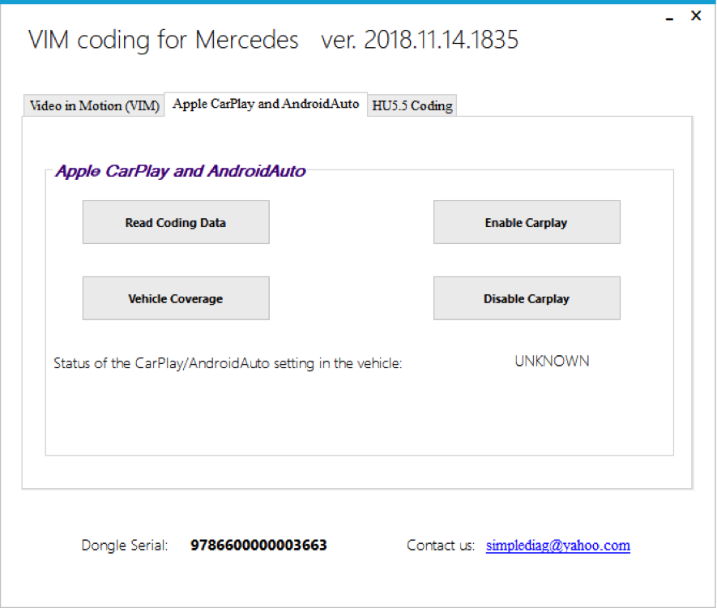This screenshot has height=608, width=717.
Task: Click the CarPlay/AndroidAuto status label text
Action: coord(228,363)
